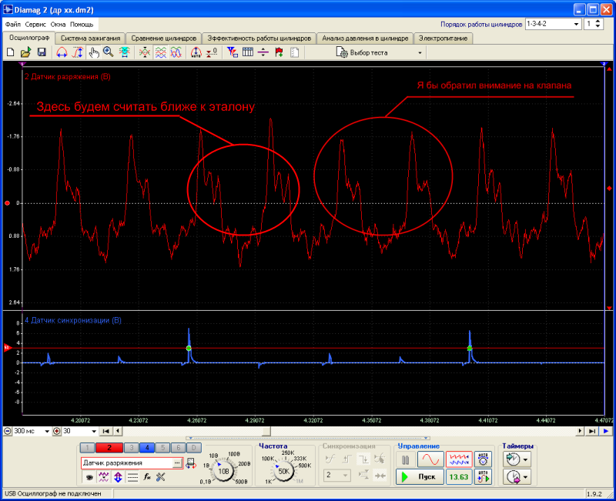Click the crossed green-red waveform icon
Image resolution: width=616 pixels, height=501 pixels.
[x=145, y=52]
